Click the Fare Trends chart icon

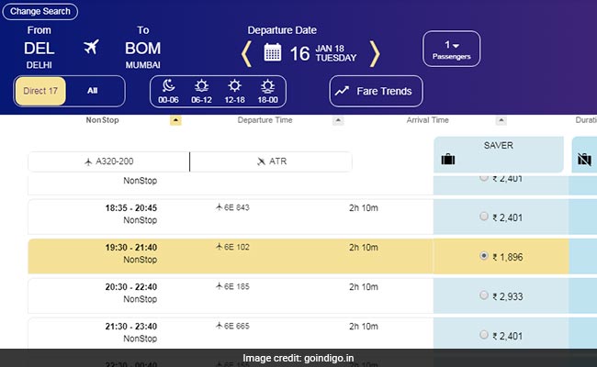342,91
